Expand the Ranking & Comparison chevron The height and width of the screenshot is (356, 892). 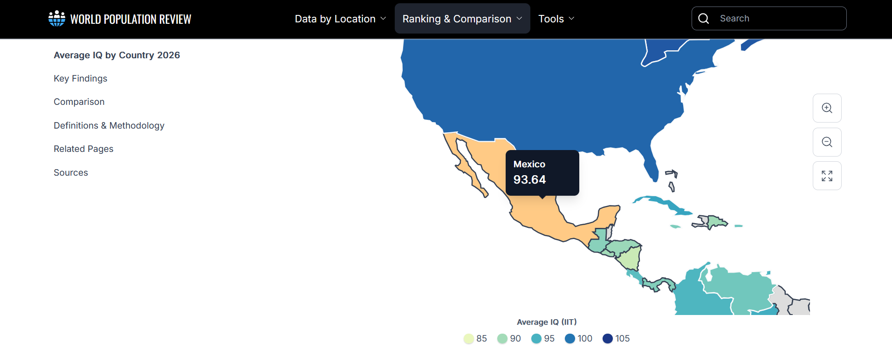click(519, 19)
